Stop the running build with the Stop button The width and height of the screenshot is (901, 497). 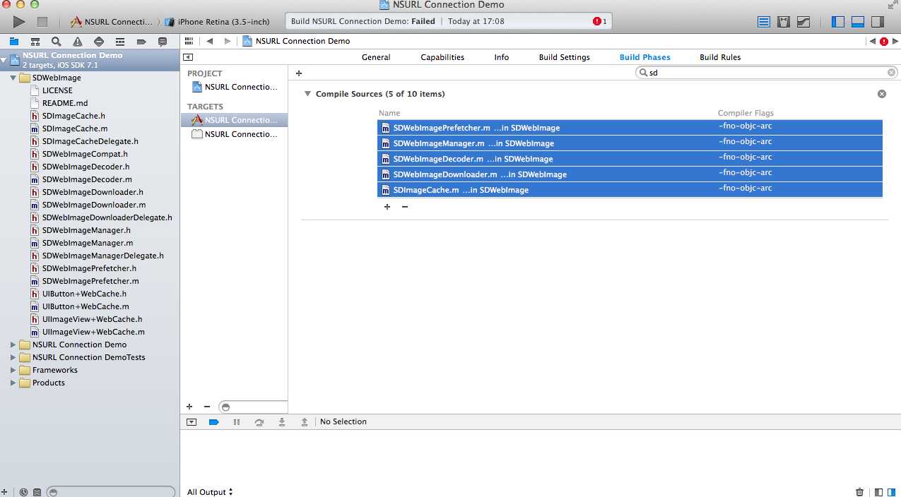tap(42, 22)
